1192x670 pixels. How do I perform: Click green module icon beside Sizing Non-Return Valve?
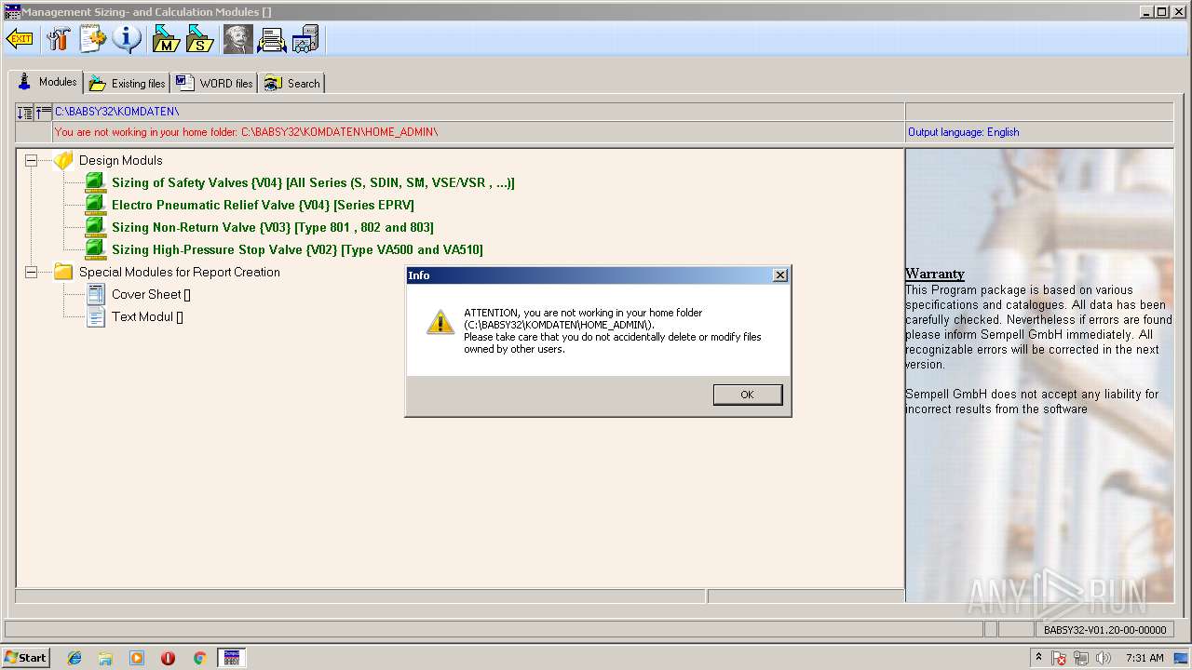96,227
